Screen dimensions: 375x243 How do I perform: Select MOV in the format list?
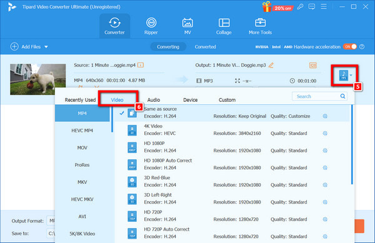(82, 147)
